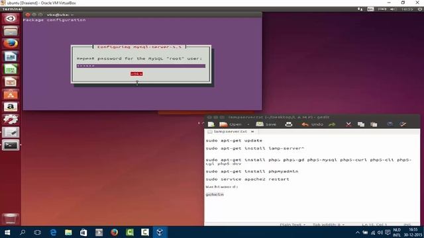Click the Terminal label in Ubuntu top panel

click(12, 9)
